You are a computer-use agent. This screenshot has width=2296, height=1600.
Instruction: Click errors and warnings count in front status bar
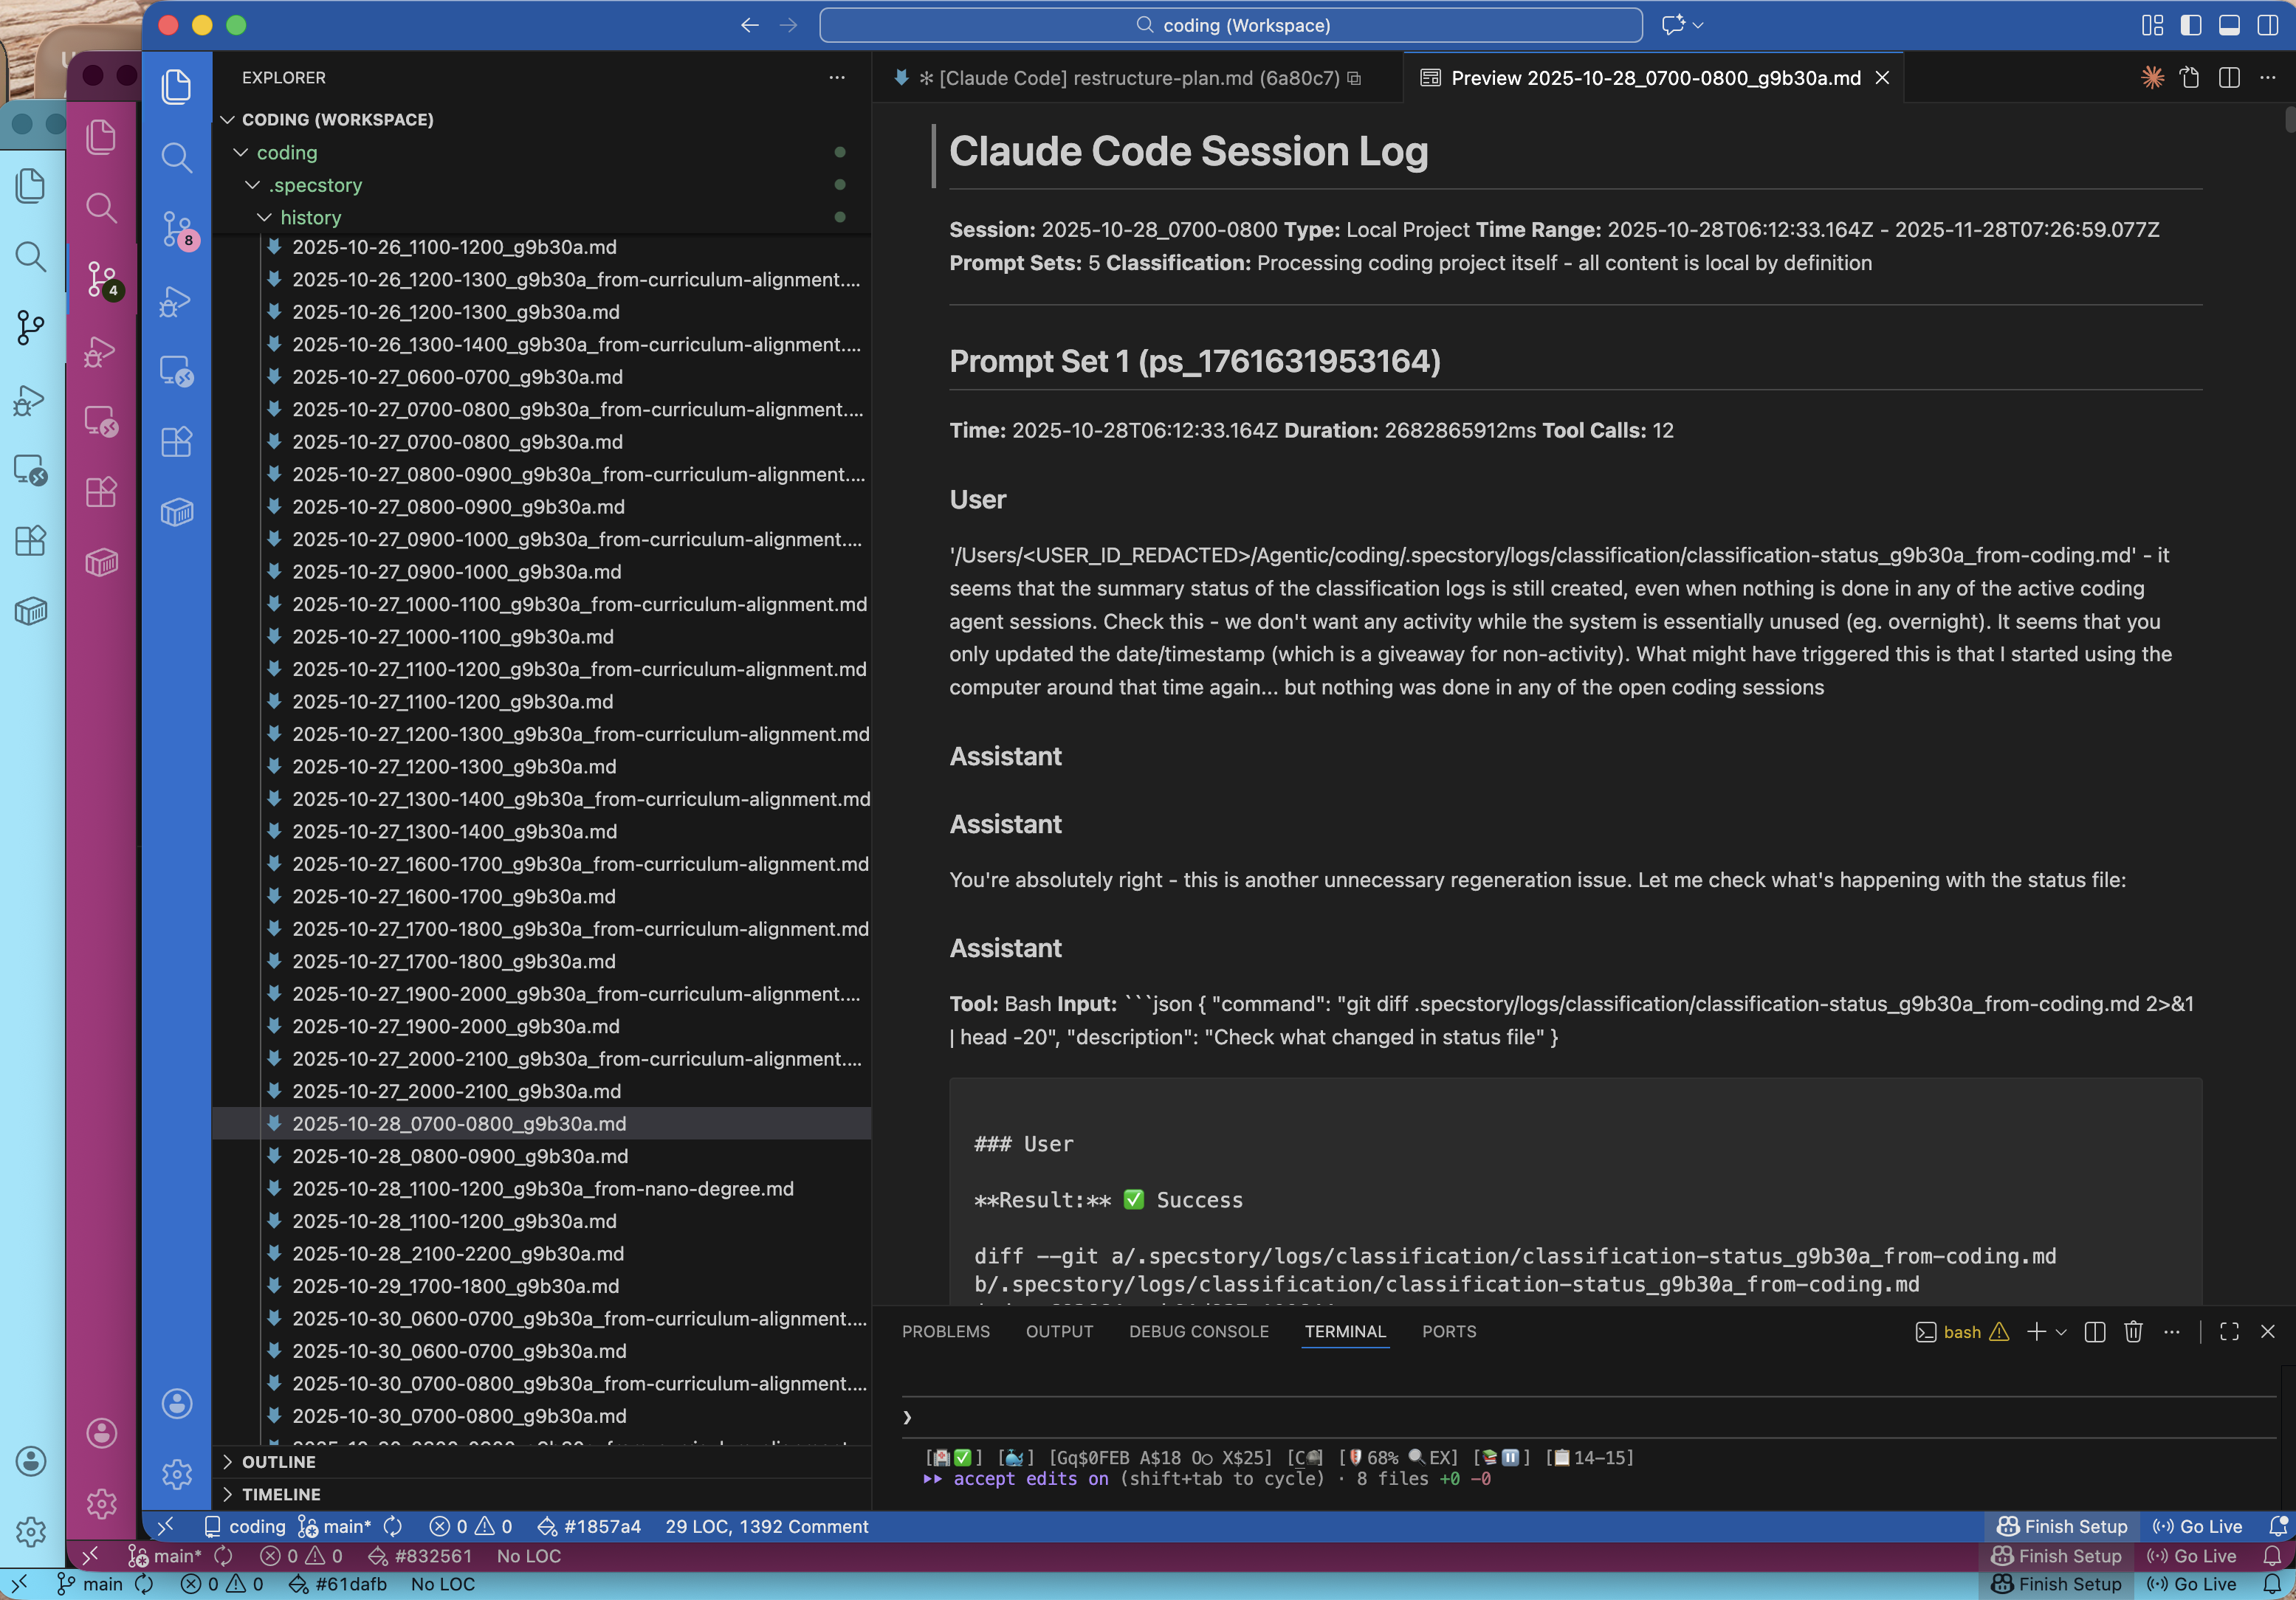tap(471, 1526)
